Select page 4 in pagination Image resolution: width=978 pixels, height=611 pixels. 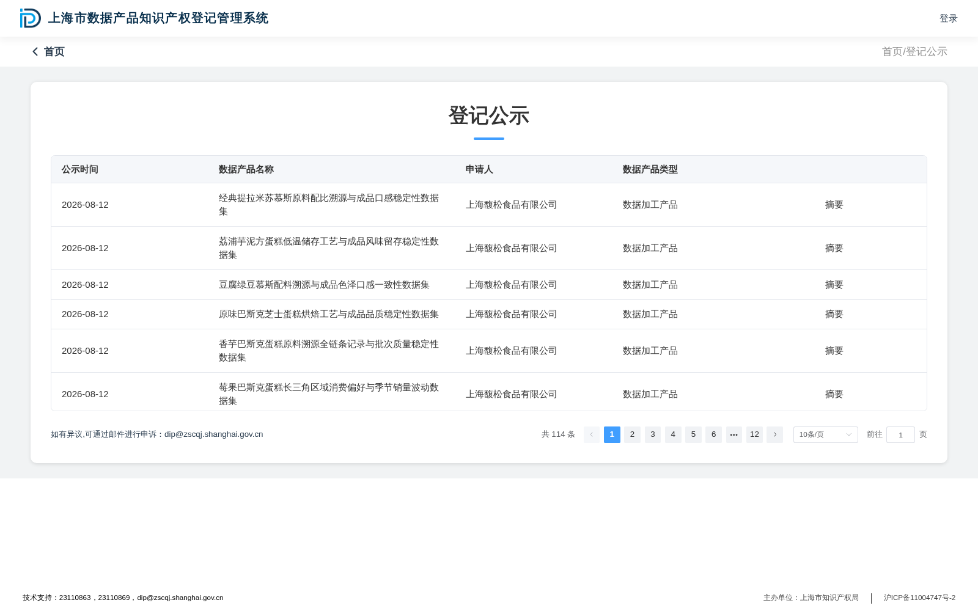pos(673,434)
